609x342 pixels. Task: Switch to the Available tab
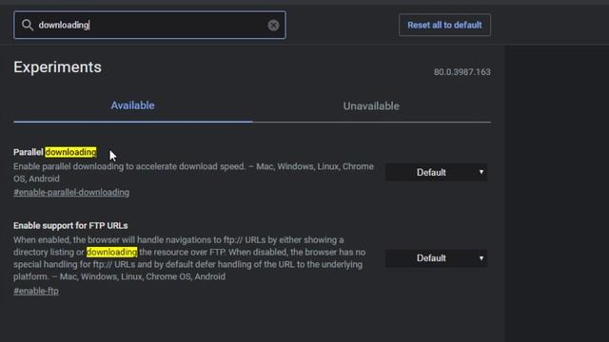133,105
